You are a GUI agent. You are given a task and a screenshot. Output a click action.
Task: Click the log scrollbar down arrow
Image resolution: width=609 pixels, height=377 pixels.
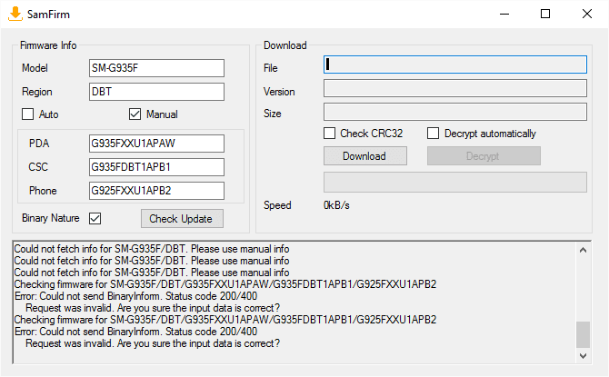583,355
